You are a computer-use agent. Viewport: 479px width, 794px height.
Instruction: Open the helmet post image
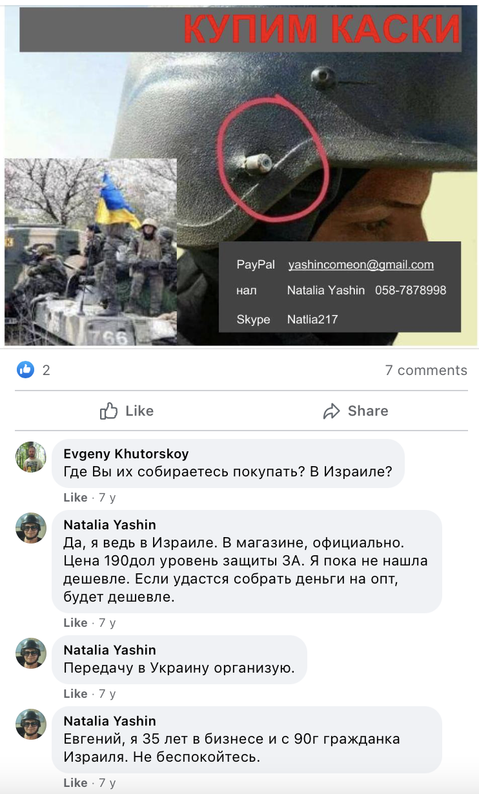coord(239,176)
